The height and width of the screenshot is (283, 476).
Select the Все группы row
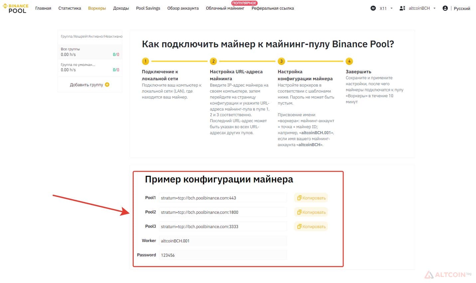(x=90, y=52)
